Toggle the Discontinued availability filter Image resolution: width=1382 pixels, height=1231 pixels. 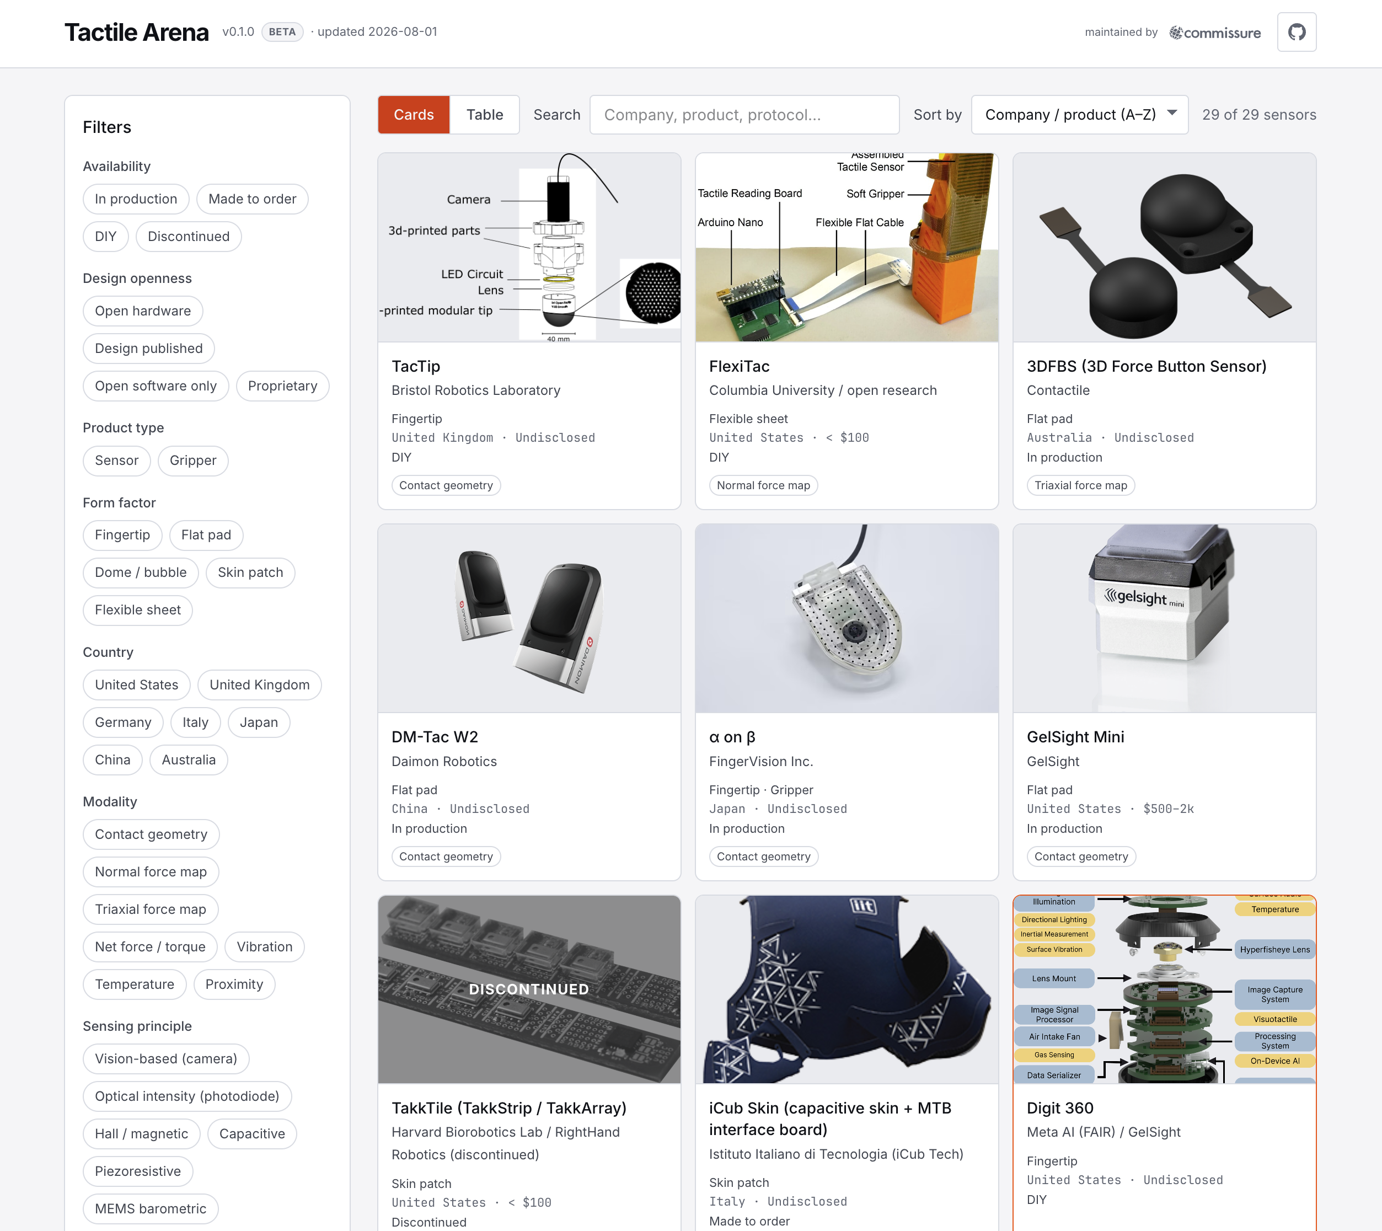(189, 237)
